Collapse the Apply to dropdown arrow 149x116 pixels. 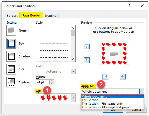(142, 91)
